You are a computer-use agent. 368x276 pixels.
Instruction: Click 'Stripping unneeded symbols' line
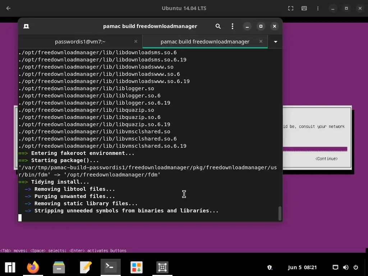126,211
